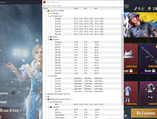The height and width of the screenshot is (119, 157).
Task: Open the Tools menu in HWMonitor
Action: click(x=54, y=6)
